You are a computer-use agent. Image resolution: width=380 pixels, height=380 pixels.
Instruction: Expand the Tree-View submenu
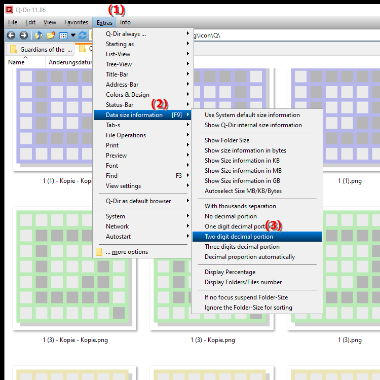[x=143, y=64]
